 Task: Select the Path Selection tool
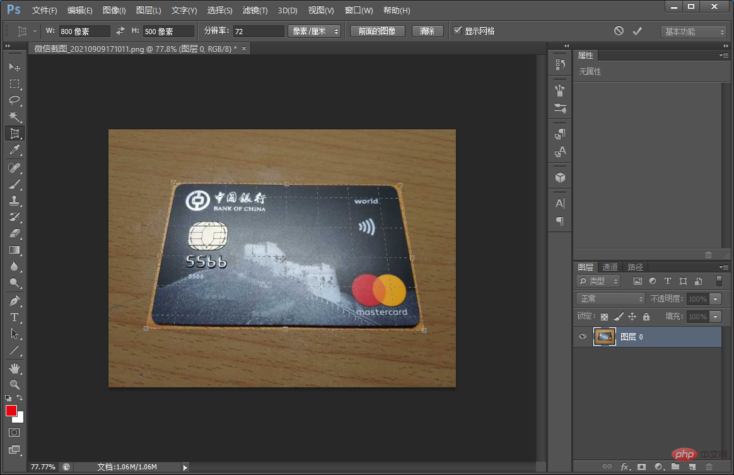click(15, 334)
